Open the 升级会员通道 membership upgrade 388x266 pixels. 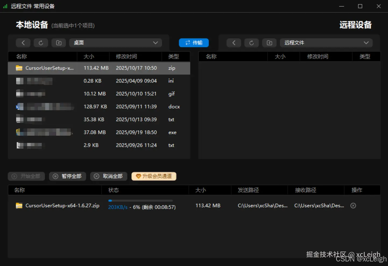pos(154,176)
